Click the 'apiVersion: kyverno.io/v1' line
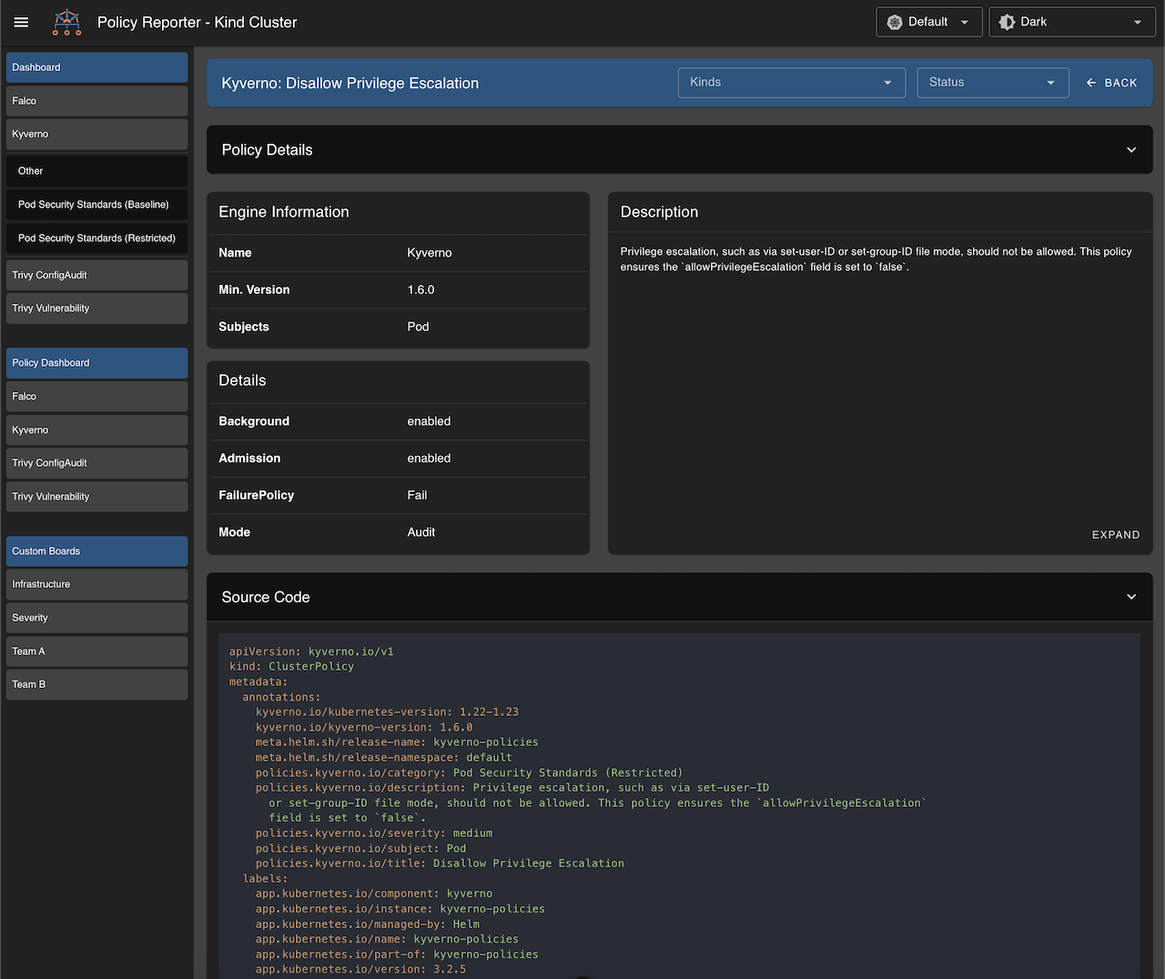Screen dimensions: 1165x979 [311, 651]
